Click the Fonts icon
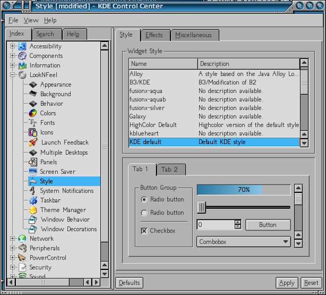 point(33,123)
